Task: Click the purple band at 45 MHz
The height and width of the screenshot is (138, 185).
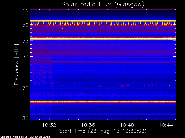Action: pos(103,9)
